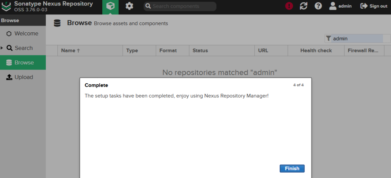
Task: Click the Type column header
Action: [x=139, y=50]
